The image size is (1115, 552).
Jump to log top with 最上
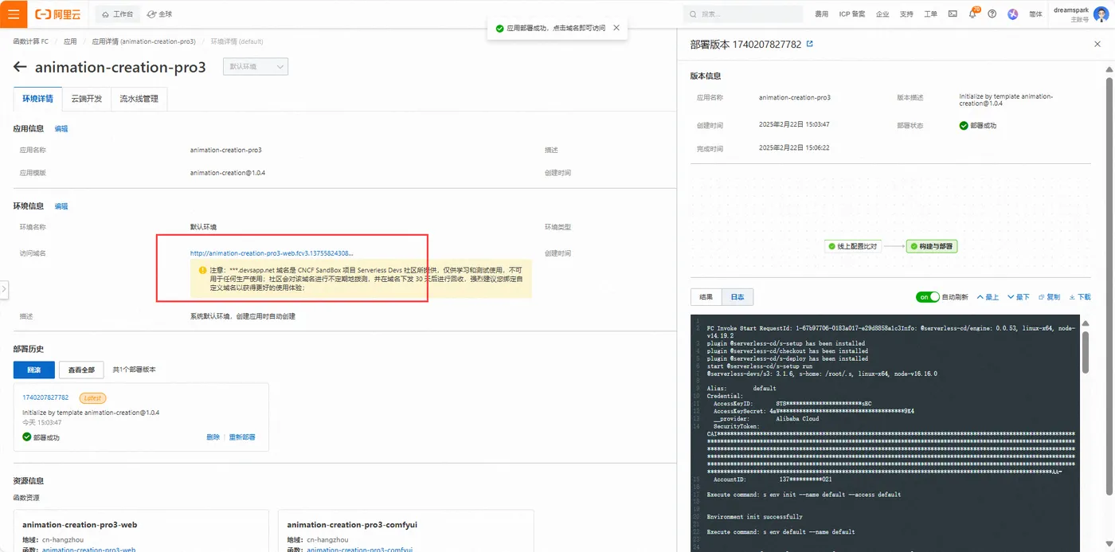pyautogui.click(x=988, y=297)
